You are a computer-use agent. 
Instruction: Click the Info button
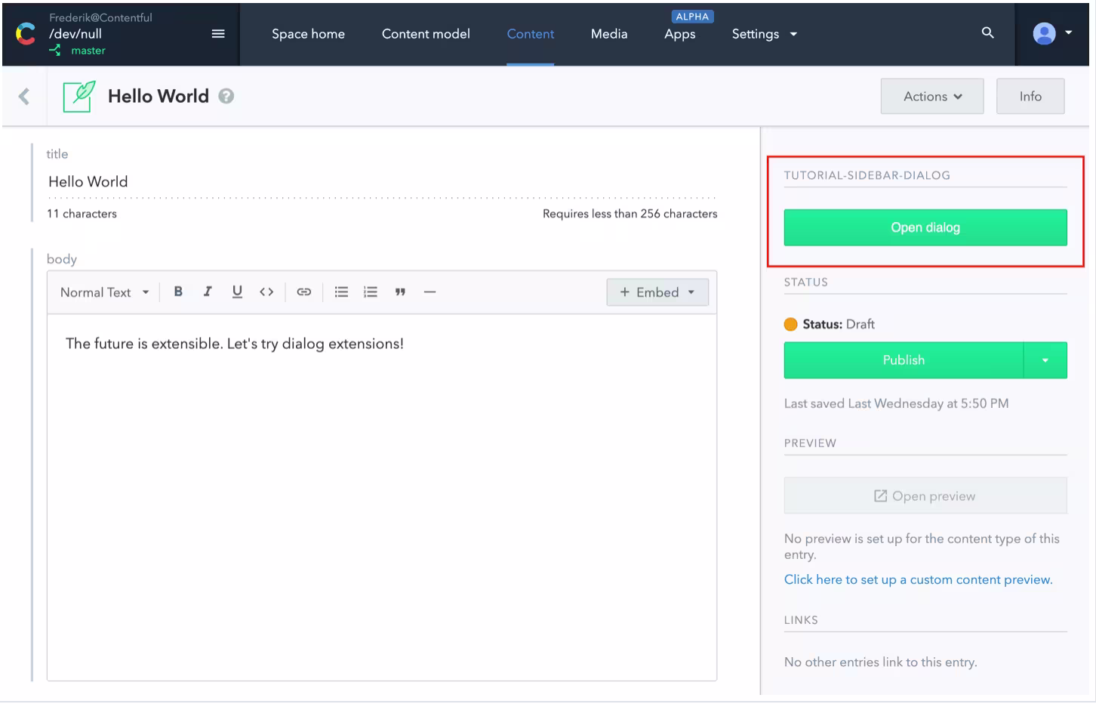[1030, 96]
